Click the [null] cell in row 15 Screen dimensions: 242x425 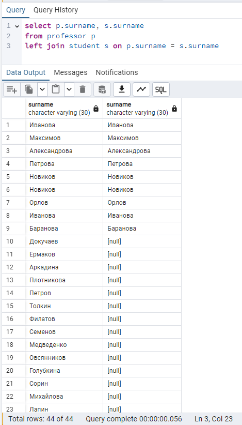142,306
